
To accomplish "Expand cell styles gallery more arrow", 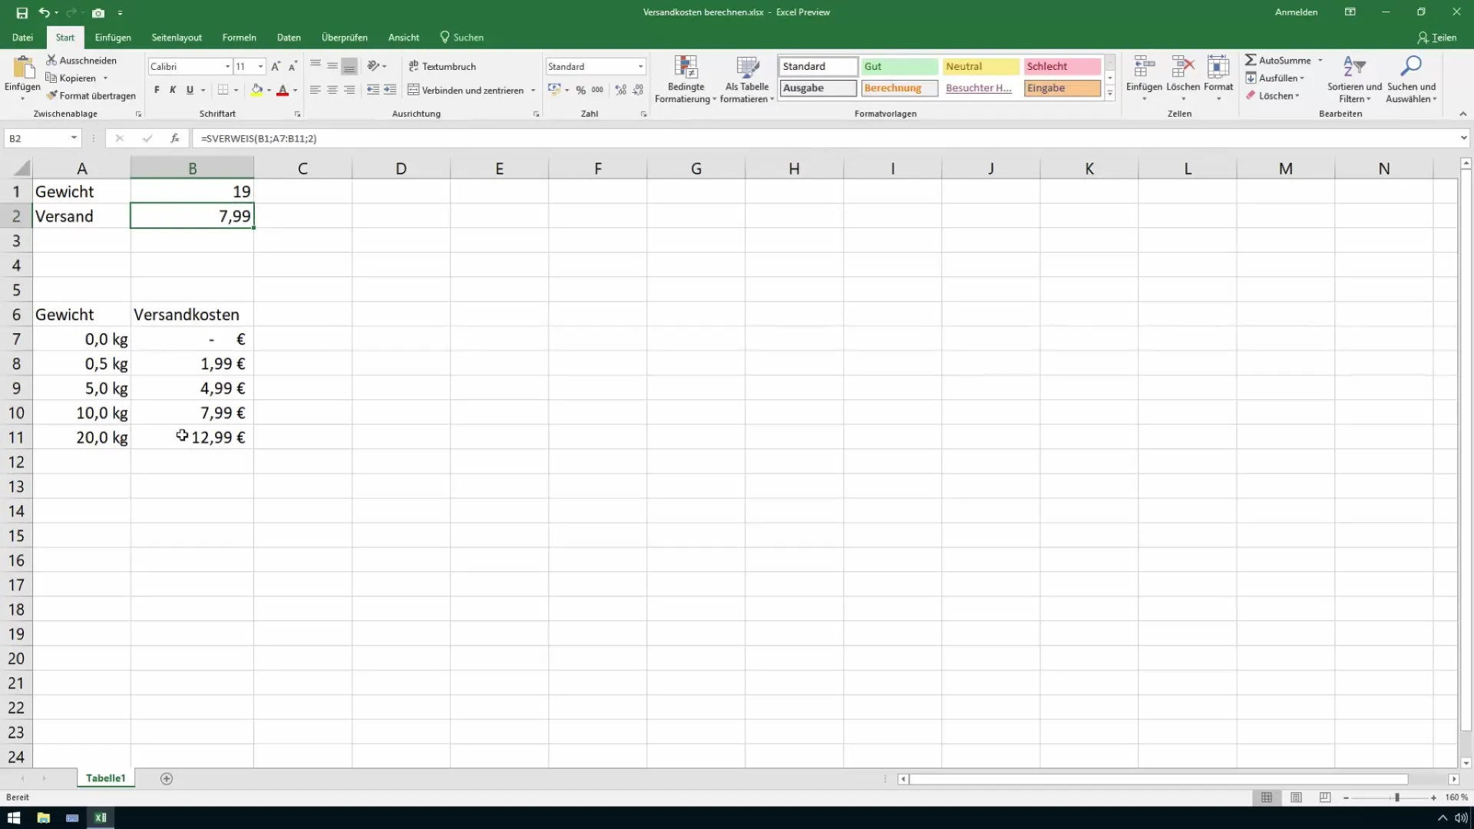I will [x=1109, y=94].
